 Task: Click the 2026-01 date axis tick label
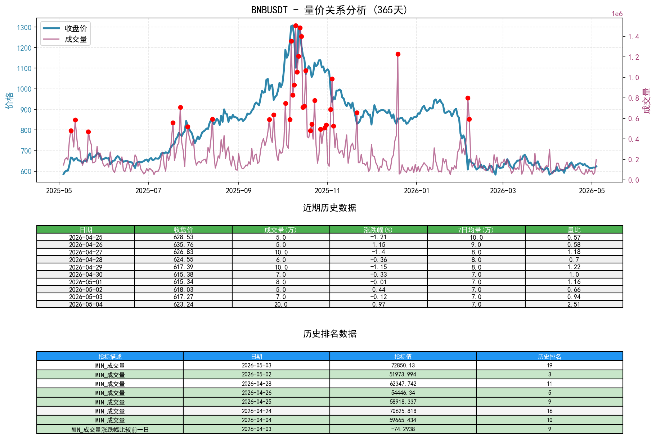[417, 191]
